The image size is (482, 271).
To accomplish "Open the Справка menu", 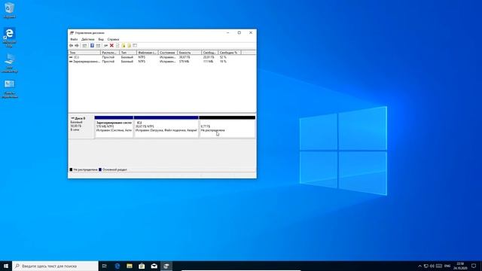I will [113, 39].
